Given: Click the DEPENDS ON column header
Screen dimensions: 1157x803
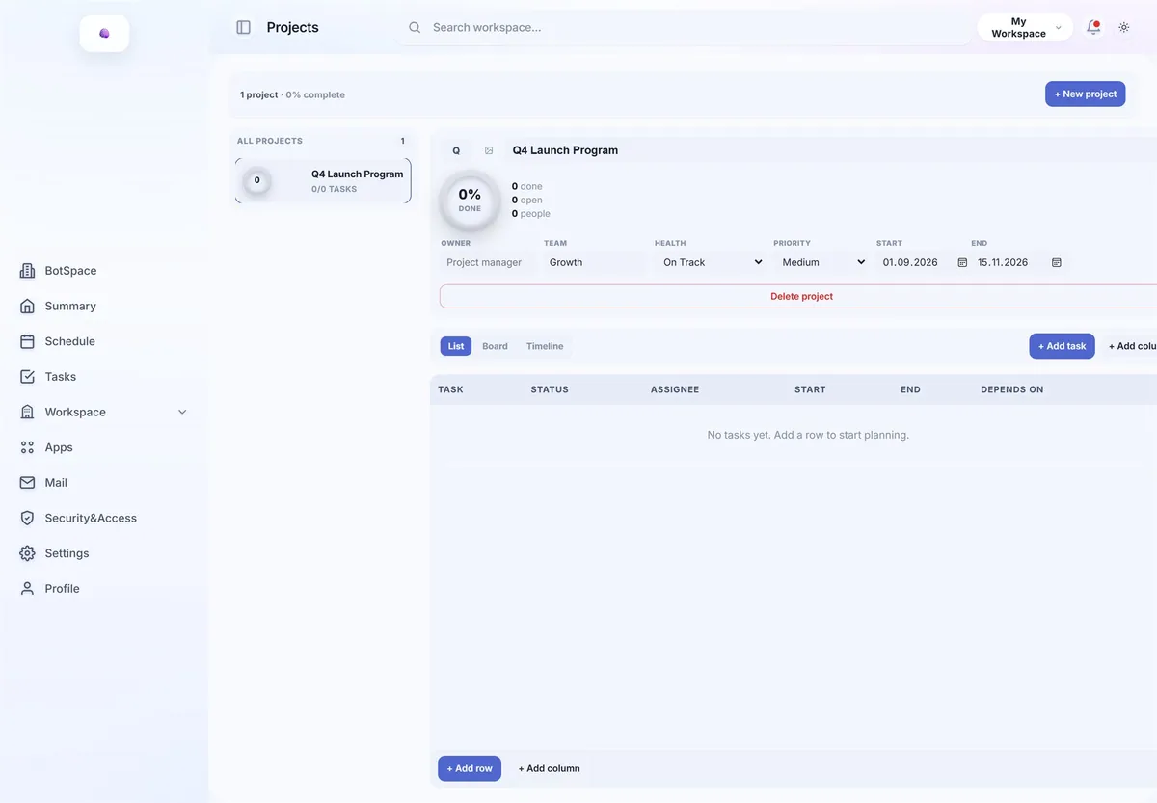Looking at the screenshot, I should click(x=1012, y=389).
